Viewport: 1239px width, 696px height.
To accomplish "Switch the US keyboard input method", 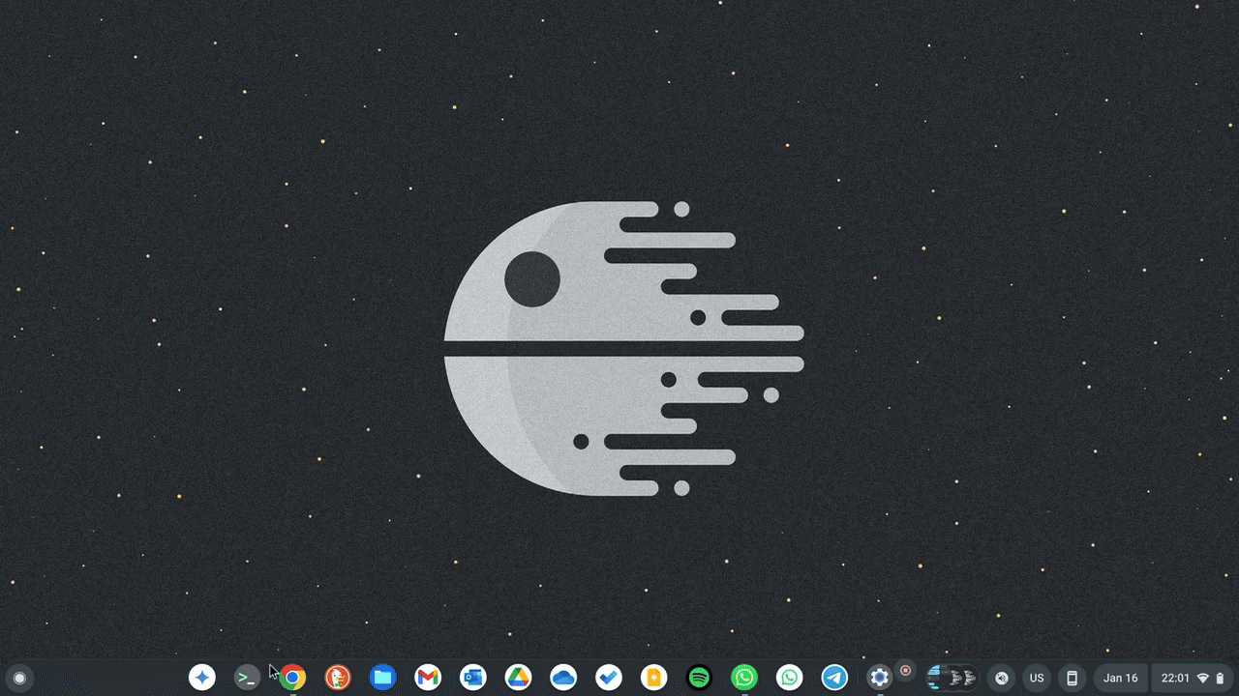I will pos(1037,678).
